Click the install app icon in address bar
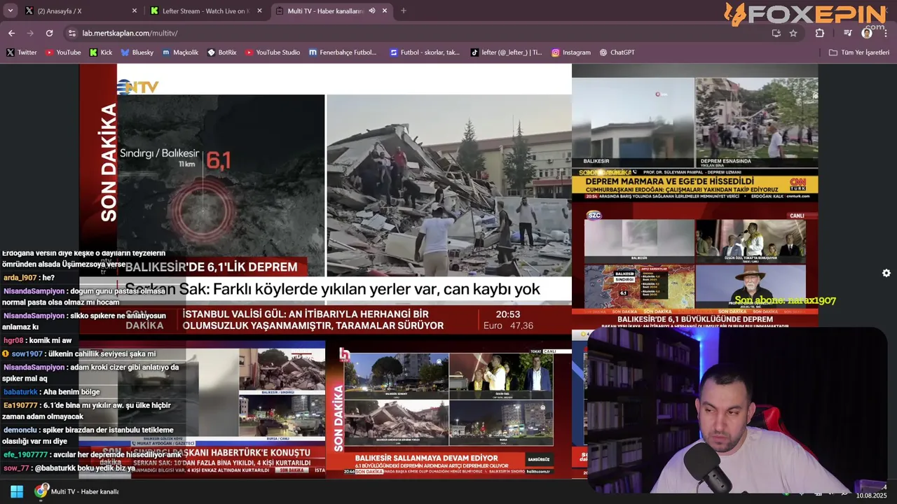Image resolution: width=897 pixels, height=504 pixels. point(776,33)
